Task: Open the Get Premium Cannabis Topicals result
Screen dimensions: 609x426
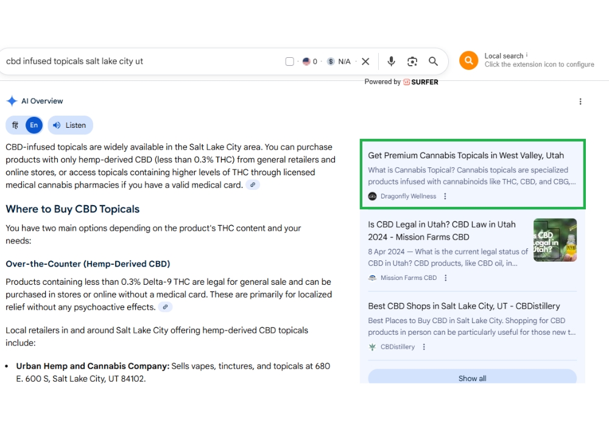Action: click(466, 155)
